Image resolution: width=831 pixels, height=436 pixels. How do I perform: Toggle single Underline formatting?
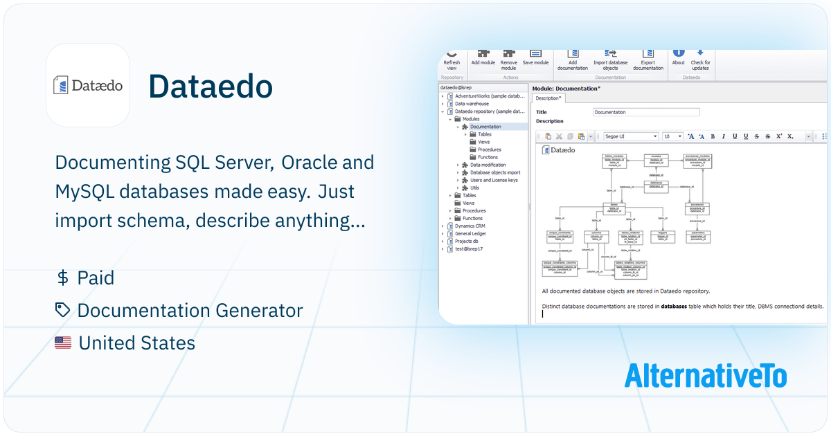[x=735, y=136]
